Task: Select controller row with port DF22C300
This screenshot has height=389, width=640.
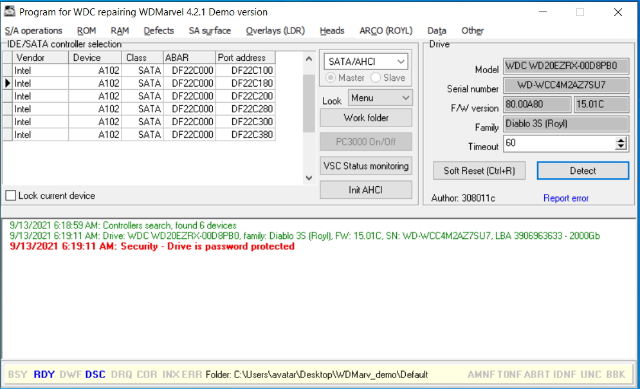Action: point(139,122)
